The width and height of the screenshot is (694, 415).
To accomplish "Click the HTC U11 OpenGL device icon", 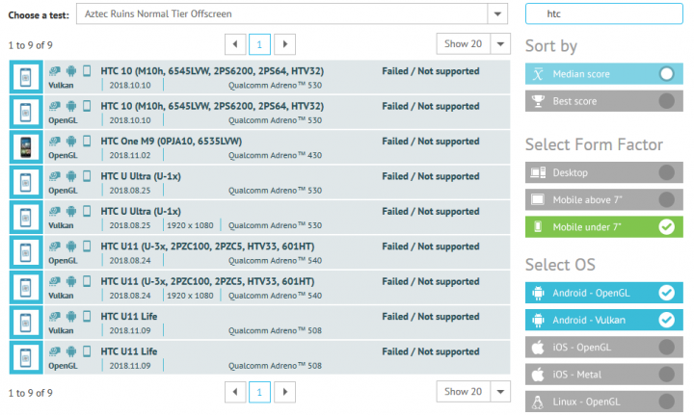I will coord(26,252).
